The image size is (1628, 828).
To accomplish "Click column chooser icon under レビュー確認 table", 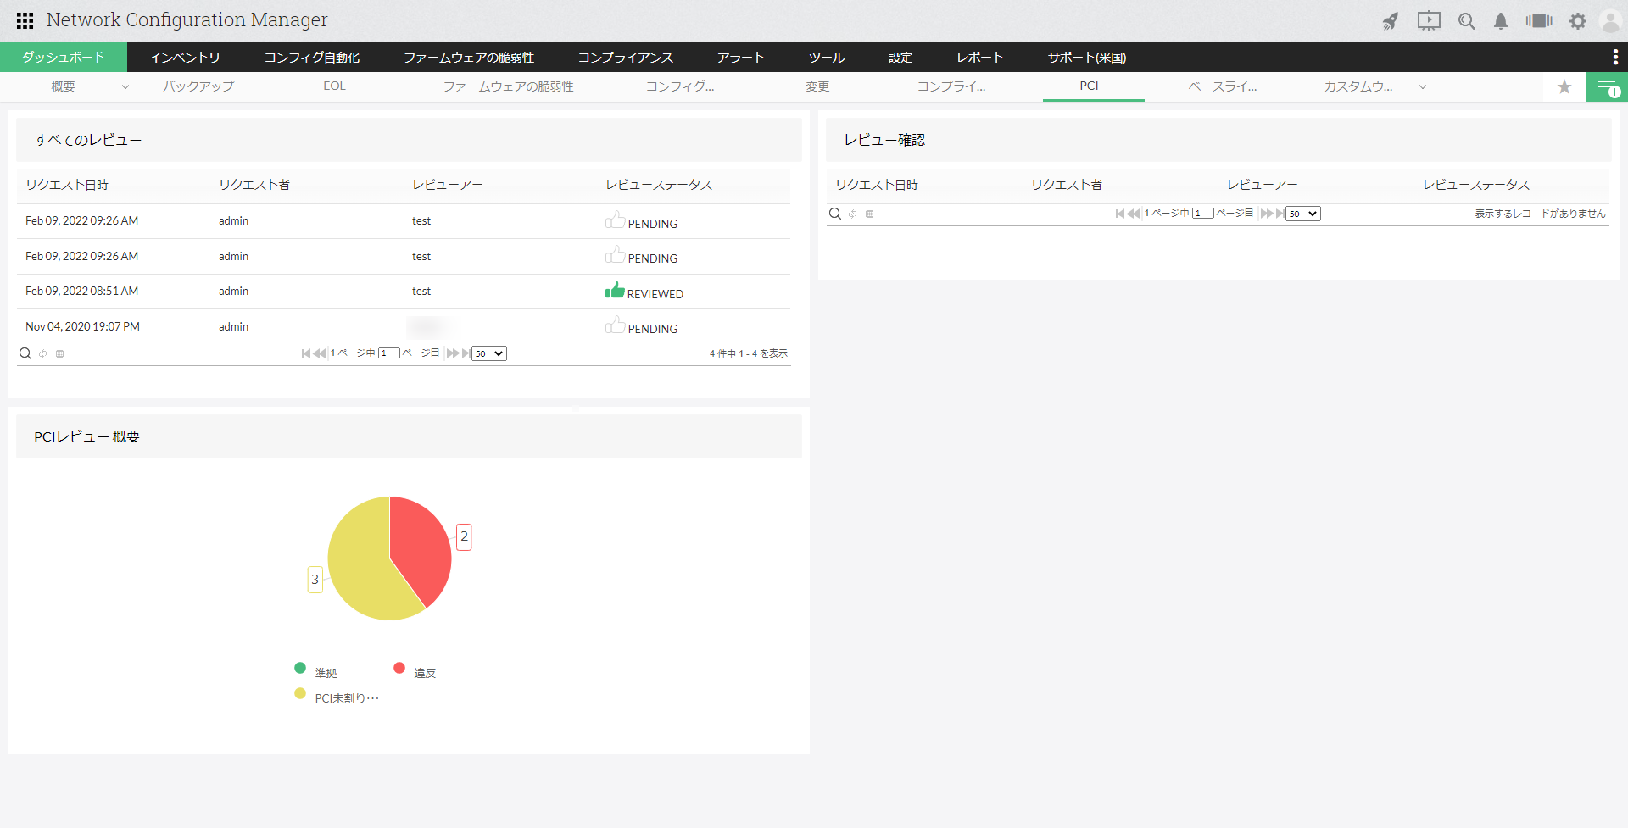I will click(x=870, y=214).
